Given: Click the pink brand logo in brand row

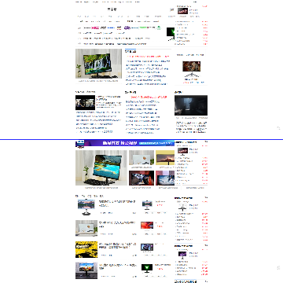Looking at the screenshot, I should (95, 28).
